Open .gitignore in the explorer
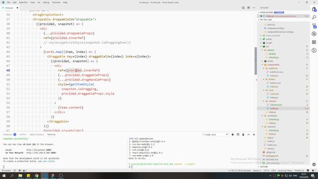The width and height of the screenshot is (318, 179). (x=271, y=152)
